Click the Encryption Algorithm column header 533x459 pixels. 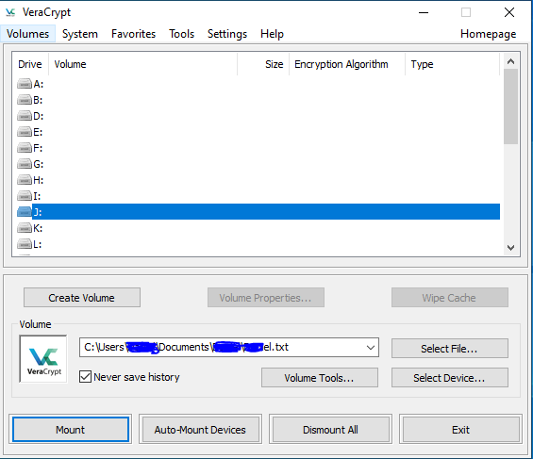click(x=347, y=64)
